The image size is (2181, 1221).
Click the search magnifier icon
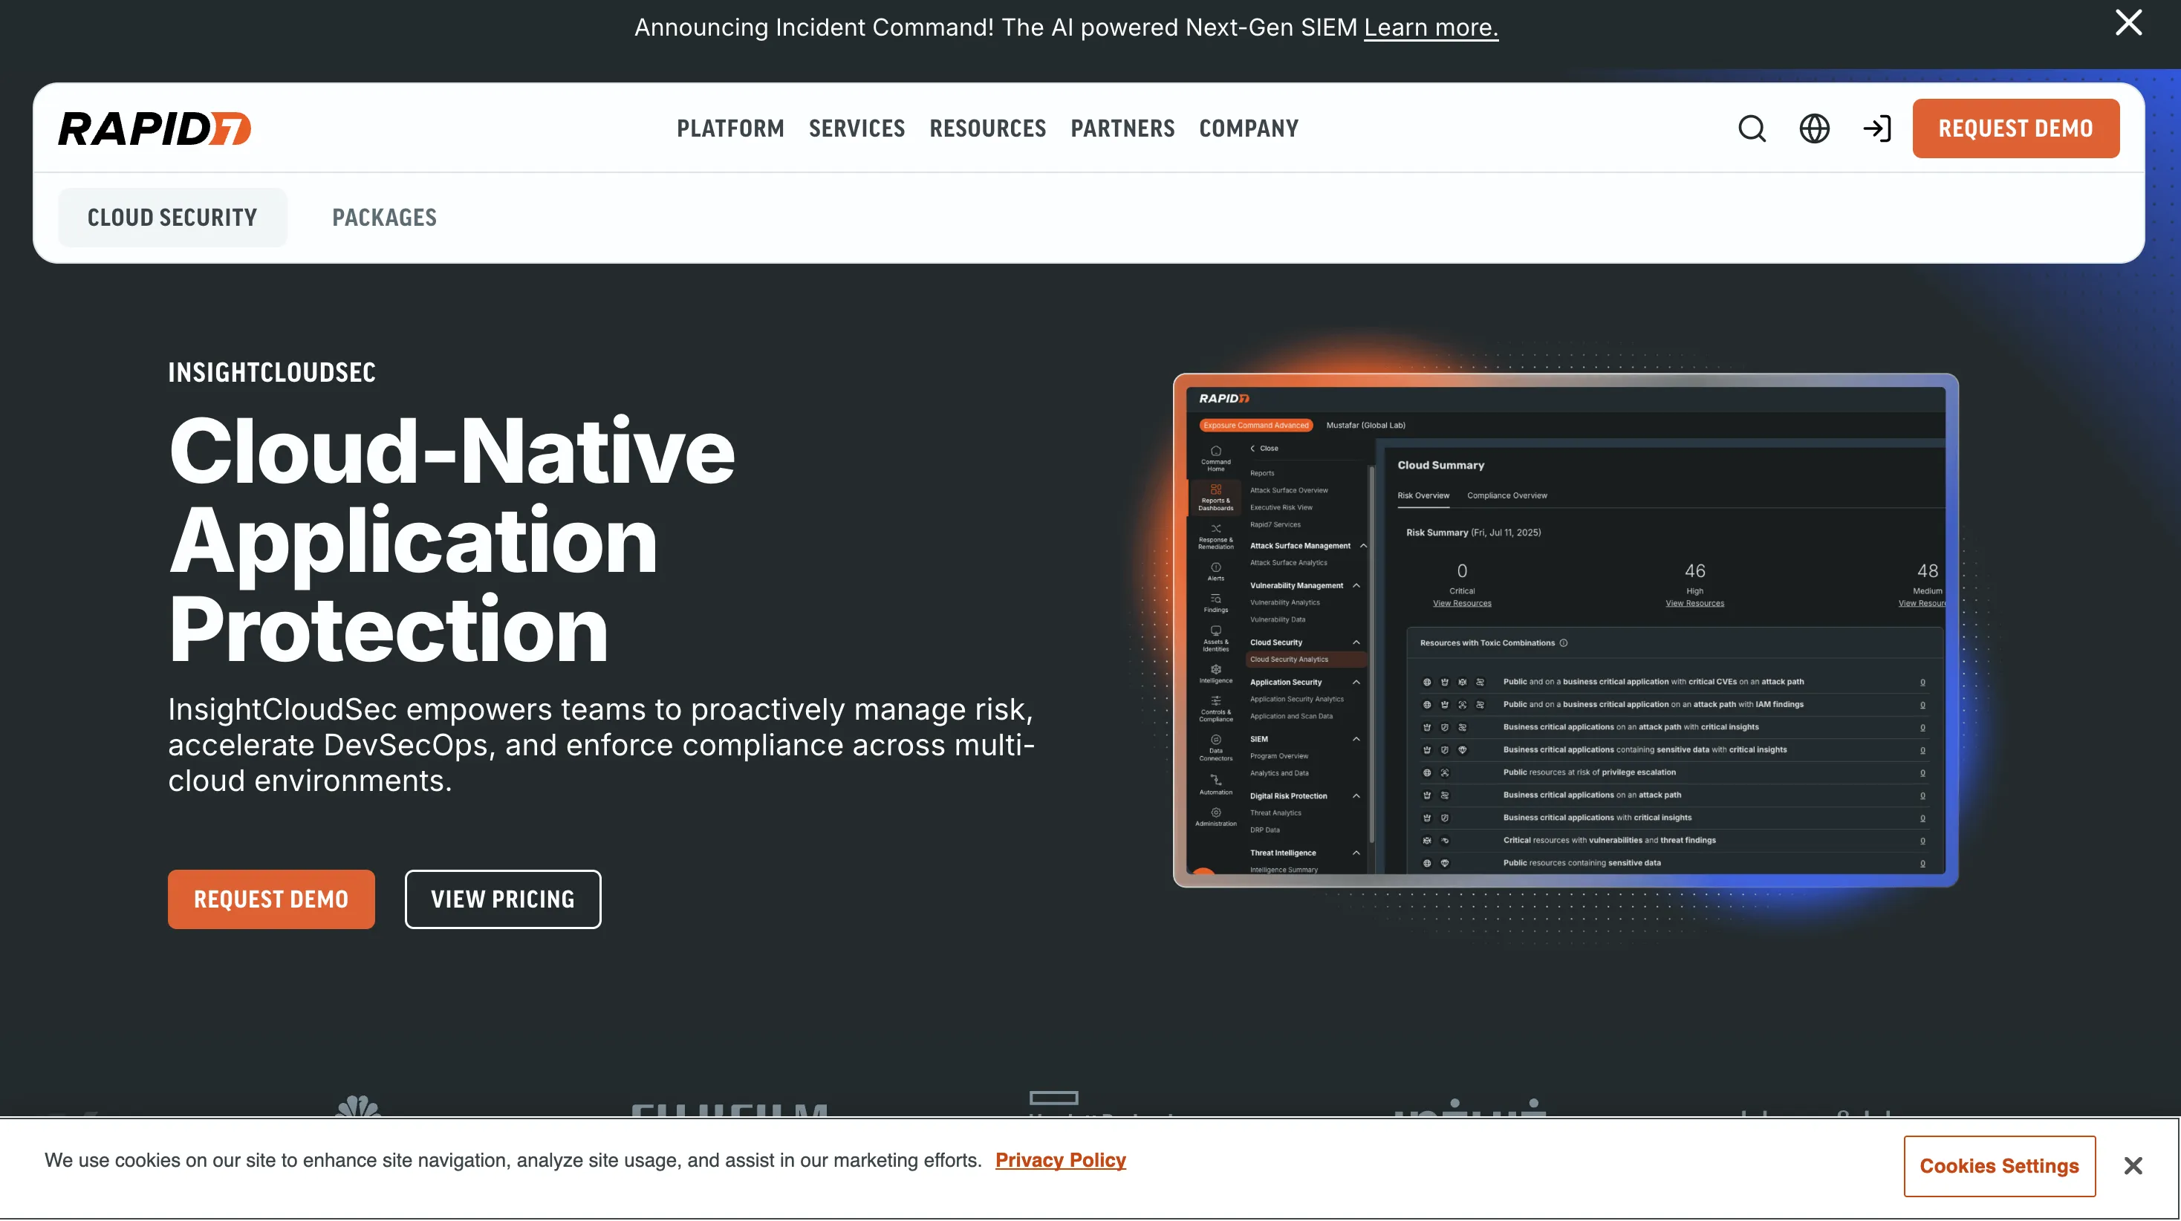coord(1752,128)
